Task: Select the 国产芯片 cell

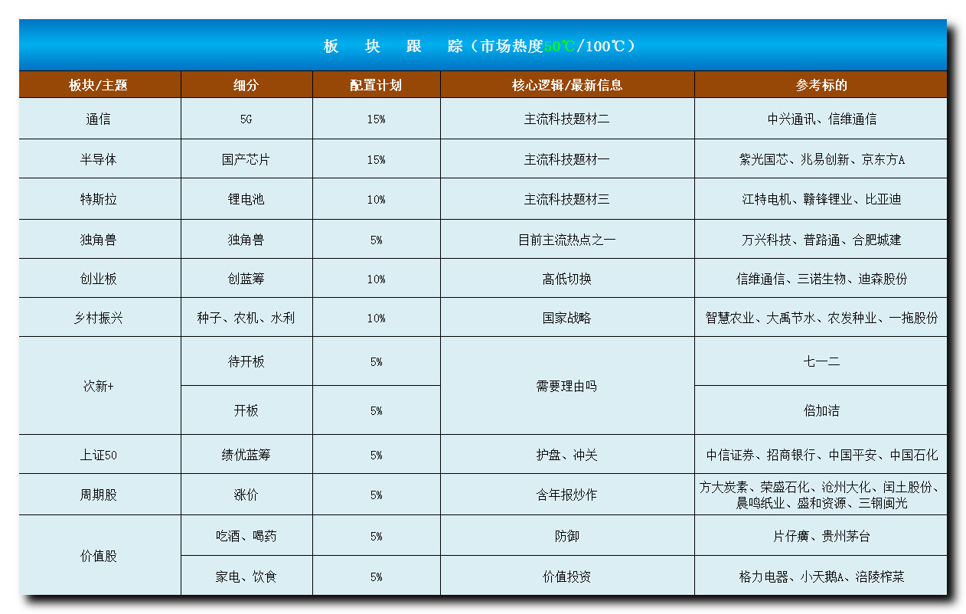Action: point(246,159)
